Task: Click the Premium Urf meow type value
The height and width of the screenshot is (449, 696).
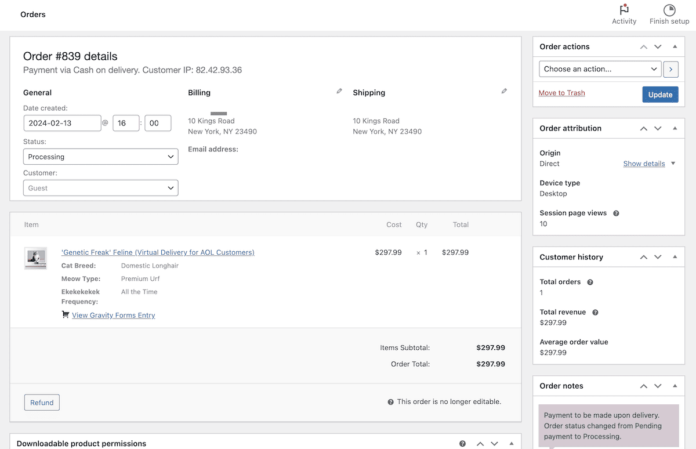Action: pyautogui.click(x=140, y=279)
